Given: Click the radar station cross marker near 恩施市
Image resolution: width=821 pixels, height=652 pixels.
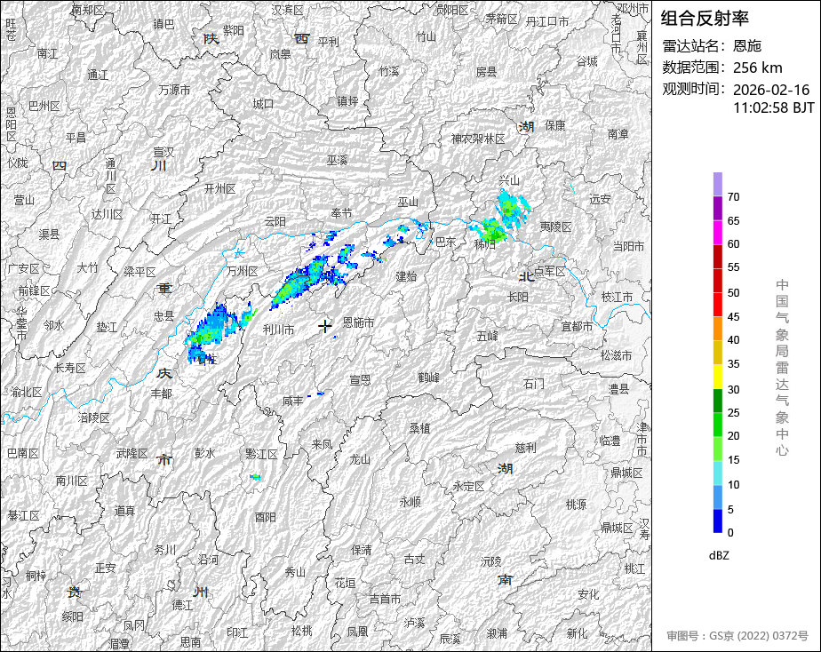Looking at the screenshot, I should [325, 327].
